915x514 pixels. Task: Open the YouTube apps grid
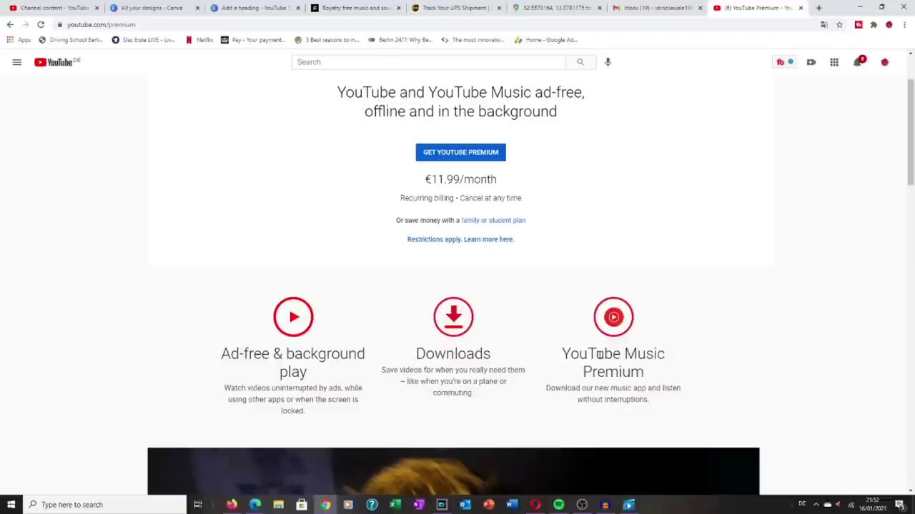(834, 61)
